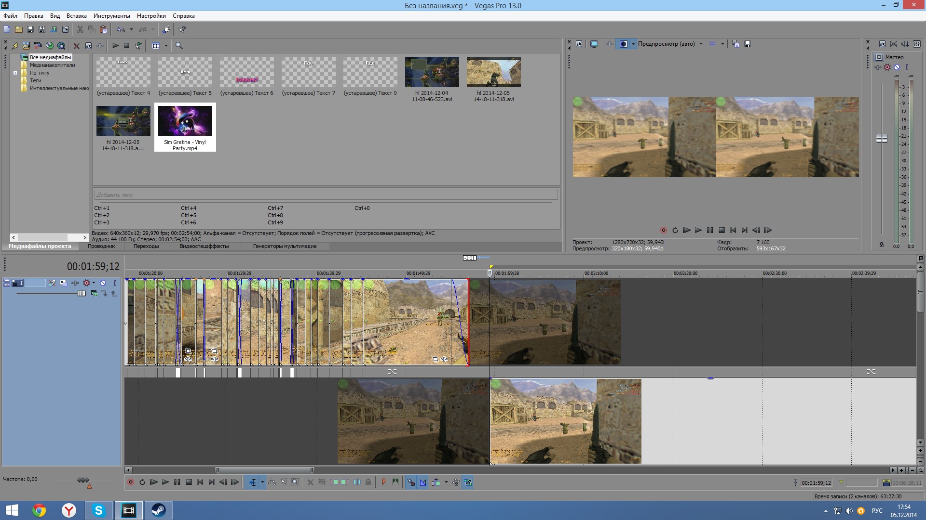
Task: Select the Selection Edit tool icon
Action: click(x=284, y=482)
